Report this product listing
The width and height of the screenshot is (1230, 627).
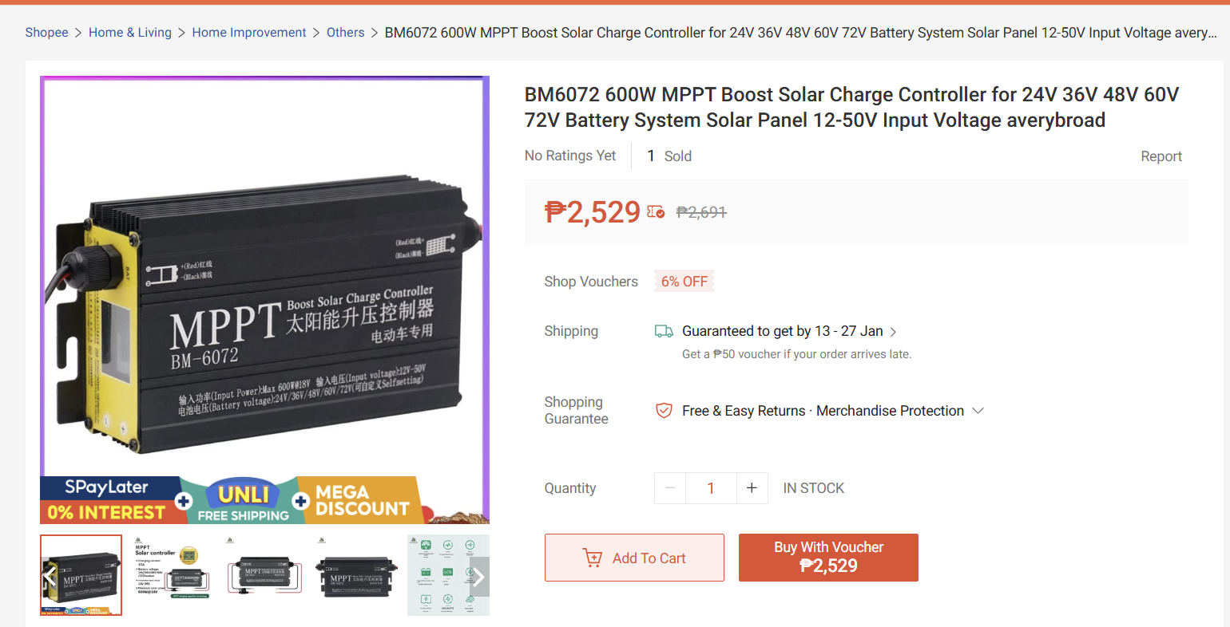click(x=1161, y=156)
